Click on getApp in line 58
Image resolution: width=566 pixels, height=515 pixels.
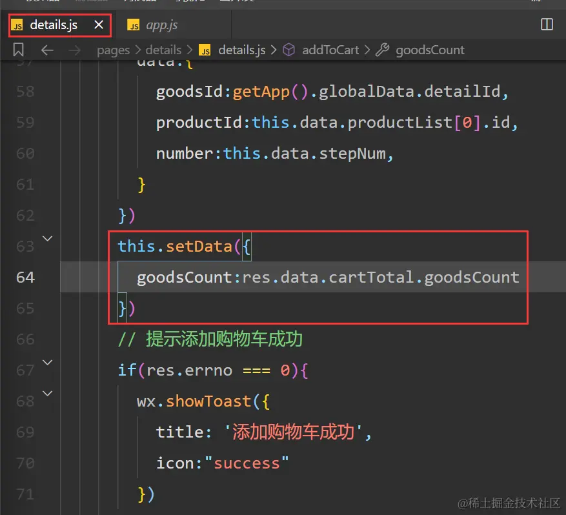261,92
